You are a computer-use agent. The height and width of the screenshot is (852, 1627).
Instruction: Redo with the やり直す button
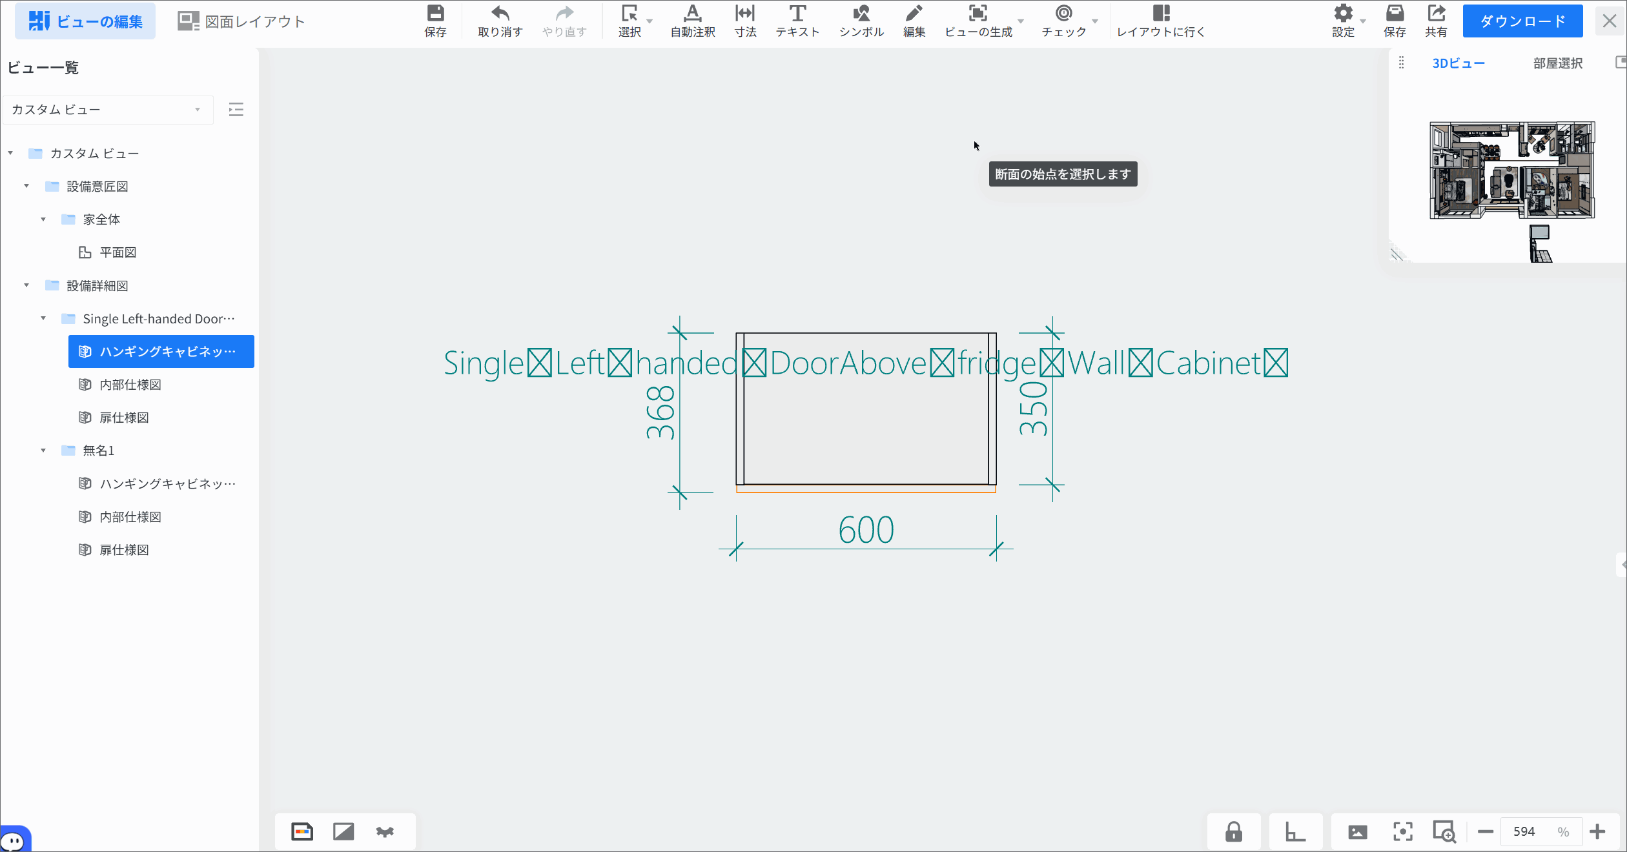(564, 21)
